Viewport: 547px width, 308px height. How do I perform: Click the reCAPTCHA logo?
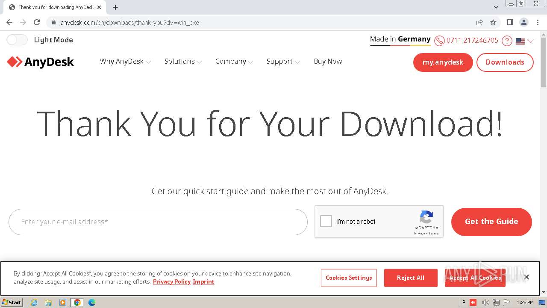pyautogui.click(x=426, y=217)
